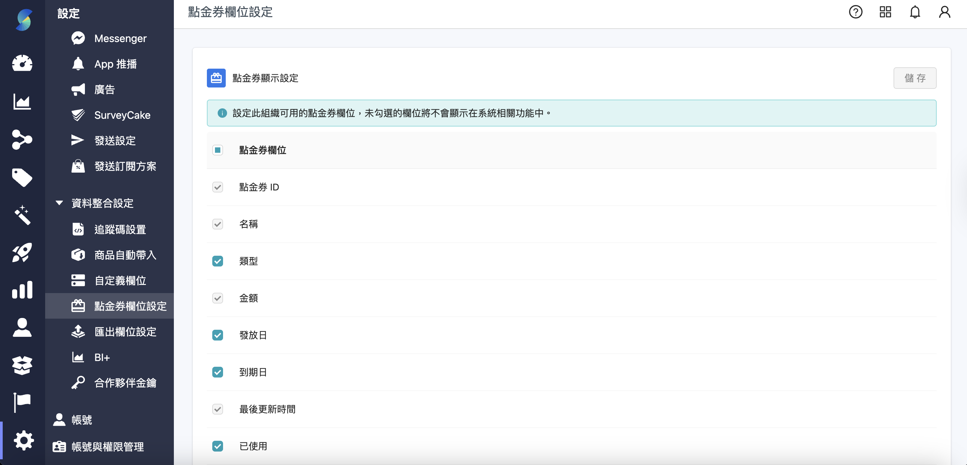This screenshot has width=967, height=465.
Task: Click the magic wand icon in sidebar
Action: 22,215
